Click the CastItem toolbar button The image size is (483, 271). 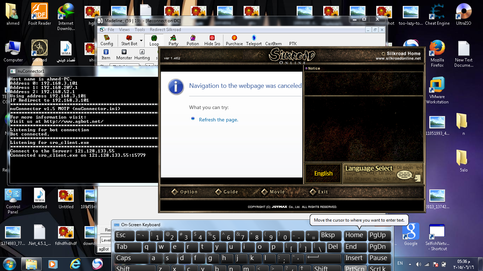tap(273, 44)
